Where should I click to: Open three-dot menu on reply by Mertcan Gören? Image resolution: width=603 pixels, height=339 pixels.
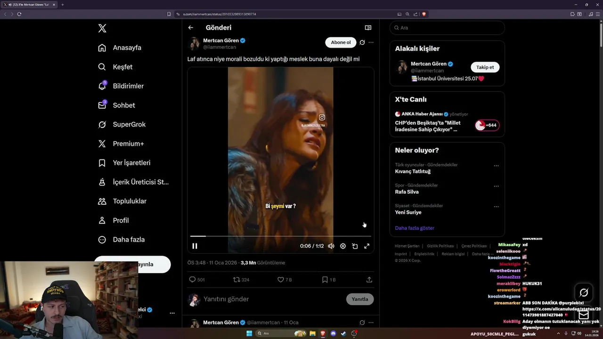click(x=371, y=323)
